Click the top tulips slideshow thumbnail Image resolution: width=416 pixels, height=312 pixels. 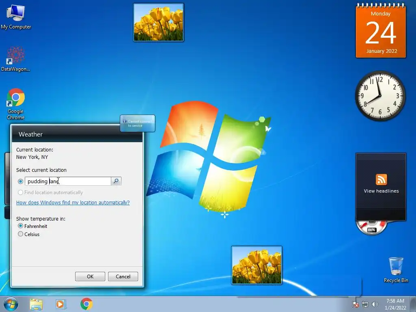[158, 22]
